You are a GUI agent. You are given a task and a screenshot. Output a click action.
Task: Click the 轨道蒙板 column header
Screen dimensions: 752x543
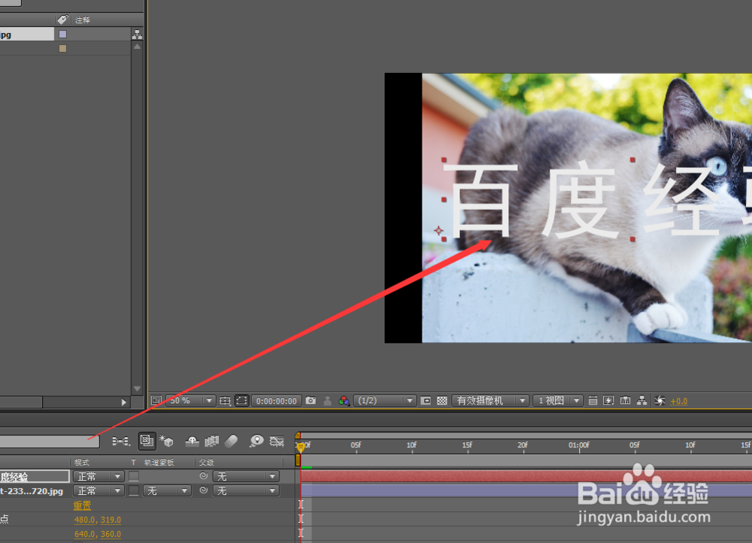click(159, 463)
